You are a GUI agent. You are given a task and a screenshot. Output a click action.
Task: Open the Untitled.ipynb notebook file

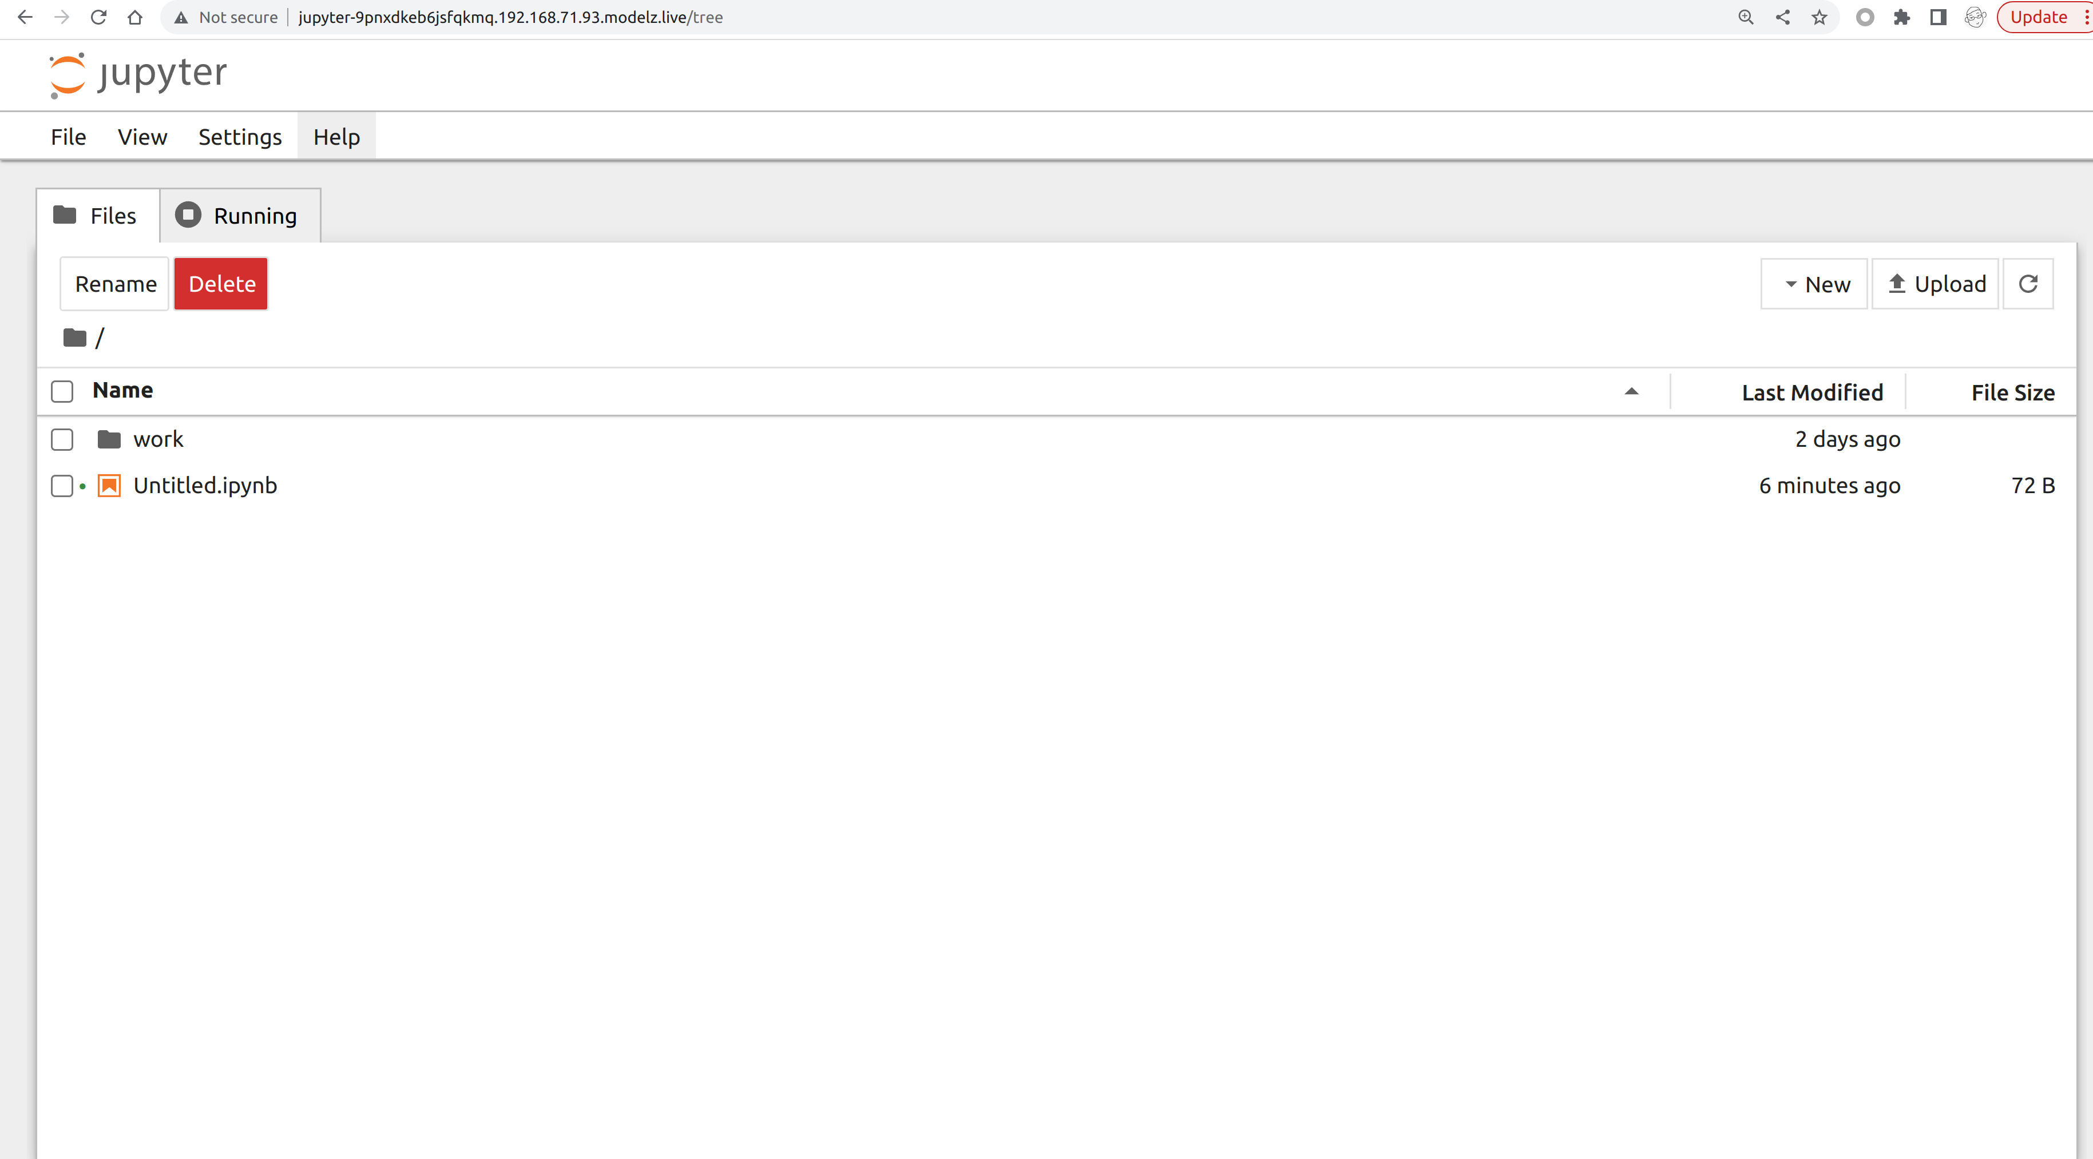pyautogui.click(x=205, y=484)
